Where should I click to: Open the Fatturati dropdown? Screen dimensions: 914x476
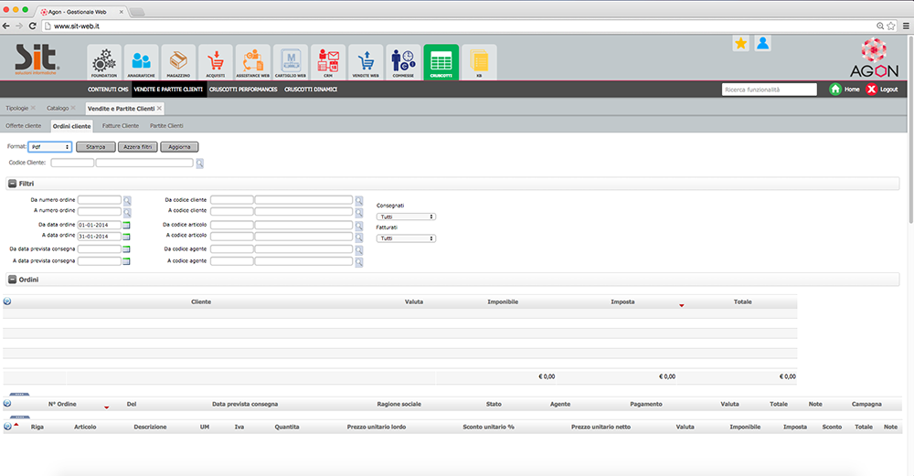point(406,238)
